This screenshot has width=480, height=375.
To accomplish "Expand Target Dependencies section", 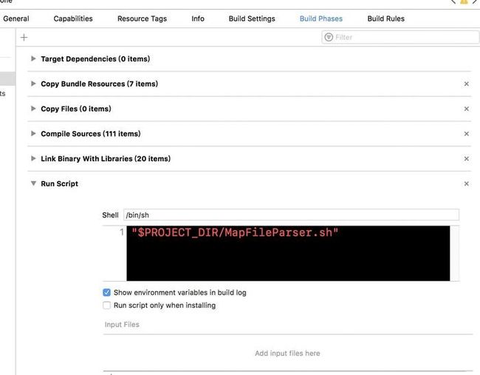I will click(x=33, y=58).
